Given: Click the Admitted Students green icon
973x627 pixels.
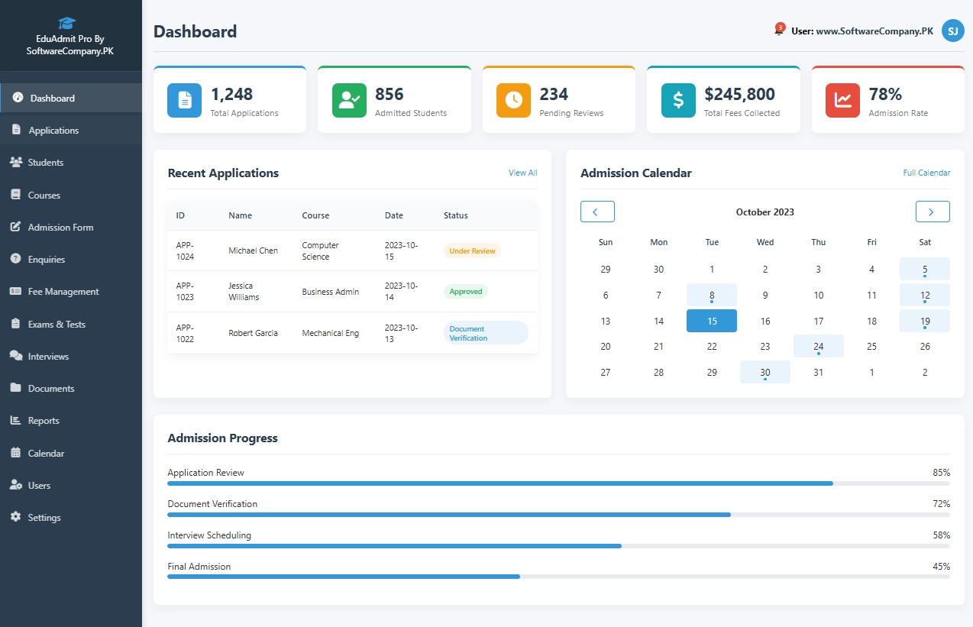Looking at the screenshot, I should (349, 100).
